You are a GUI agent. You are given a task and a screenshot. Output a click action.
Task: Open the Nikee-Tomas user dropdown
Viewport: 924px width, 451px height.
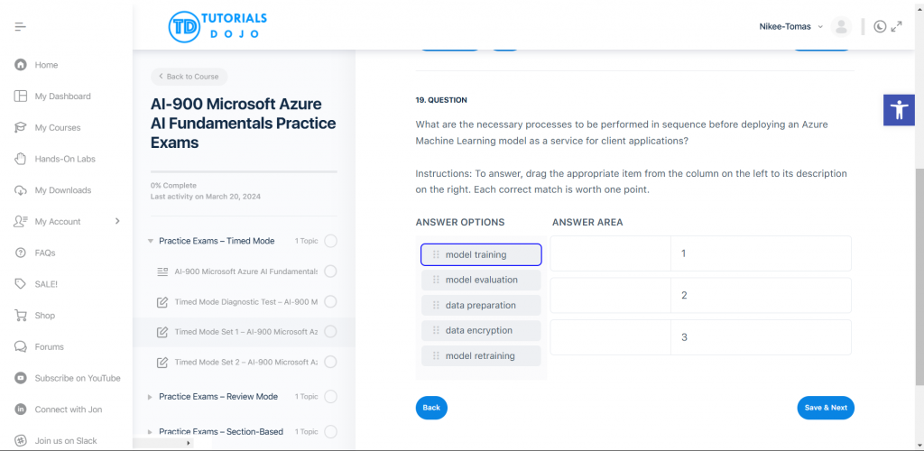click(x=790, y=27)
